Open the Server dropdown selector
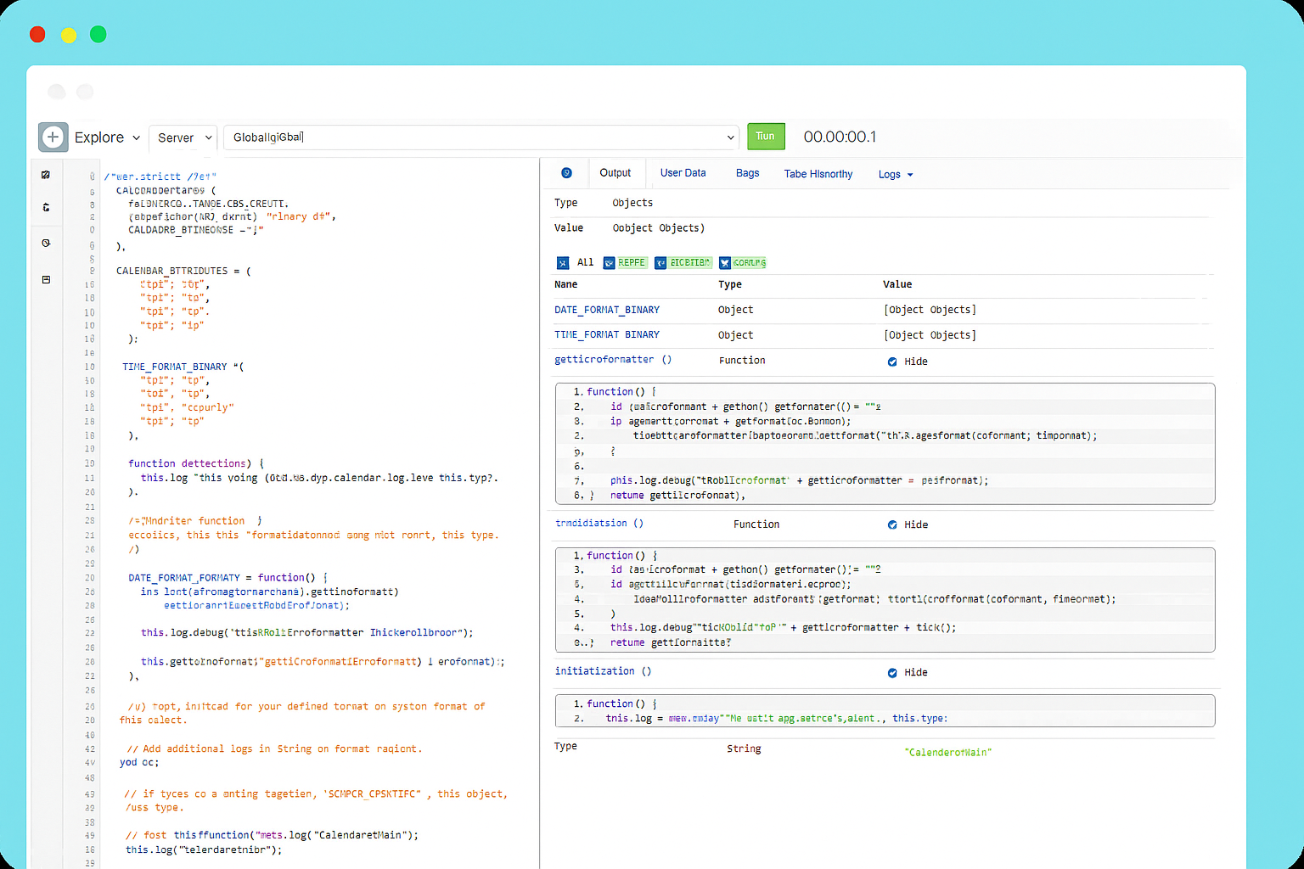This screenshot has width=1304, height=869. click(x=183, y=137)
